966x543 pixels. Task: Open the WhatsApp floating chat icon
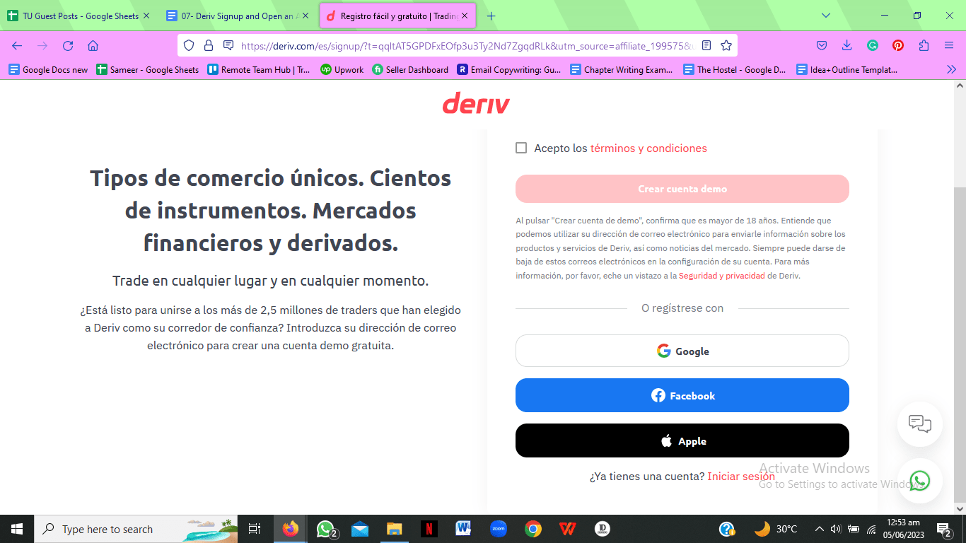(920, 481)
